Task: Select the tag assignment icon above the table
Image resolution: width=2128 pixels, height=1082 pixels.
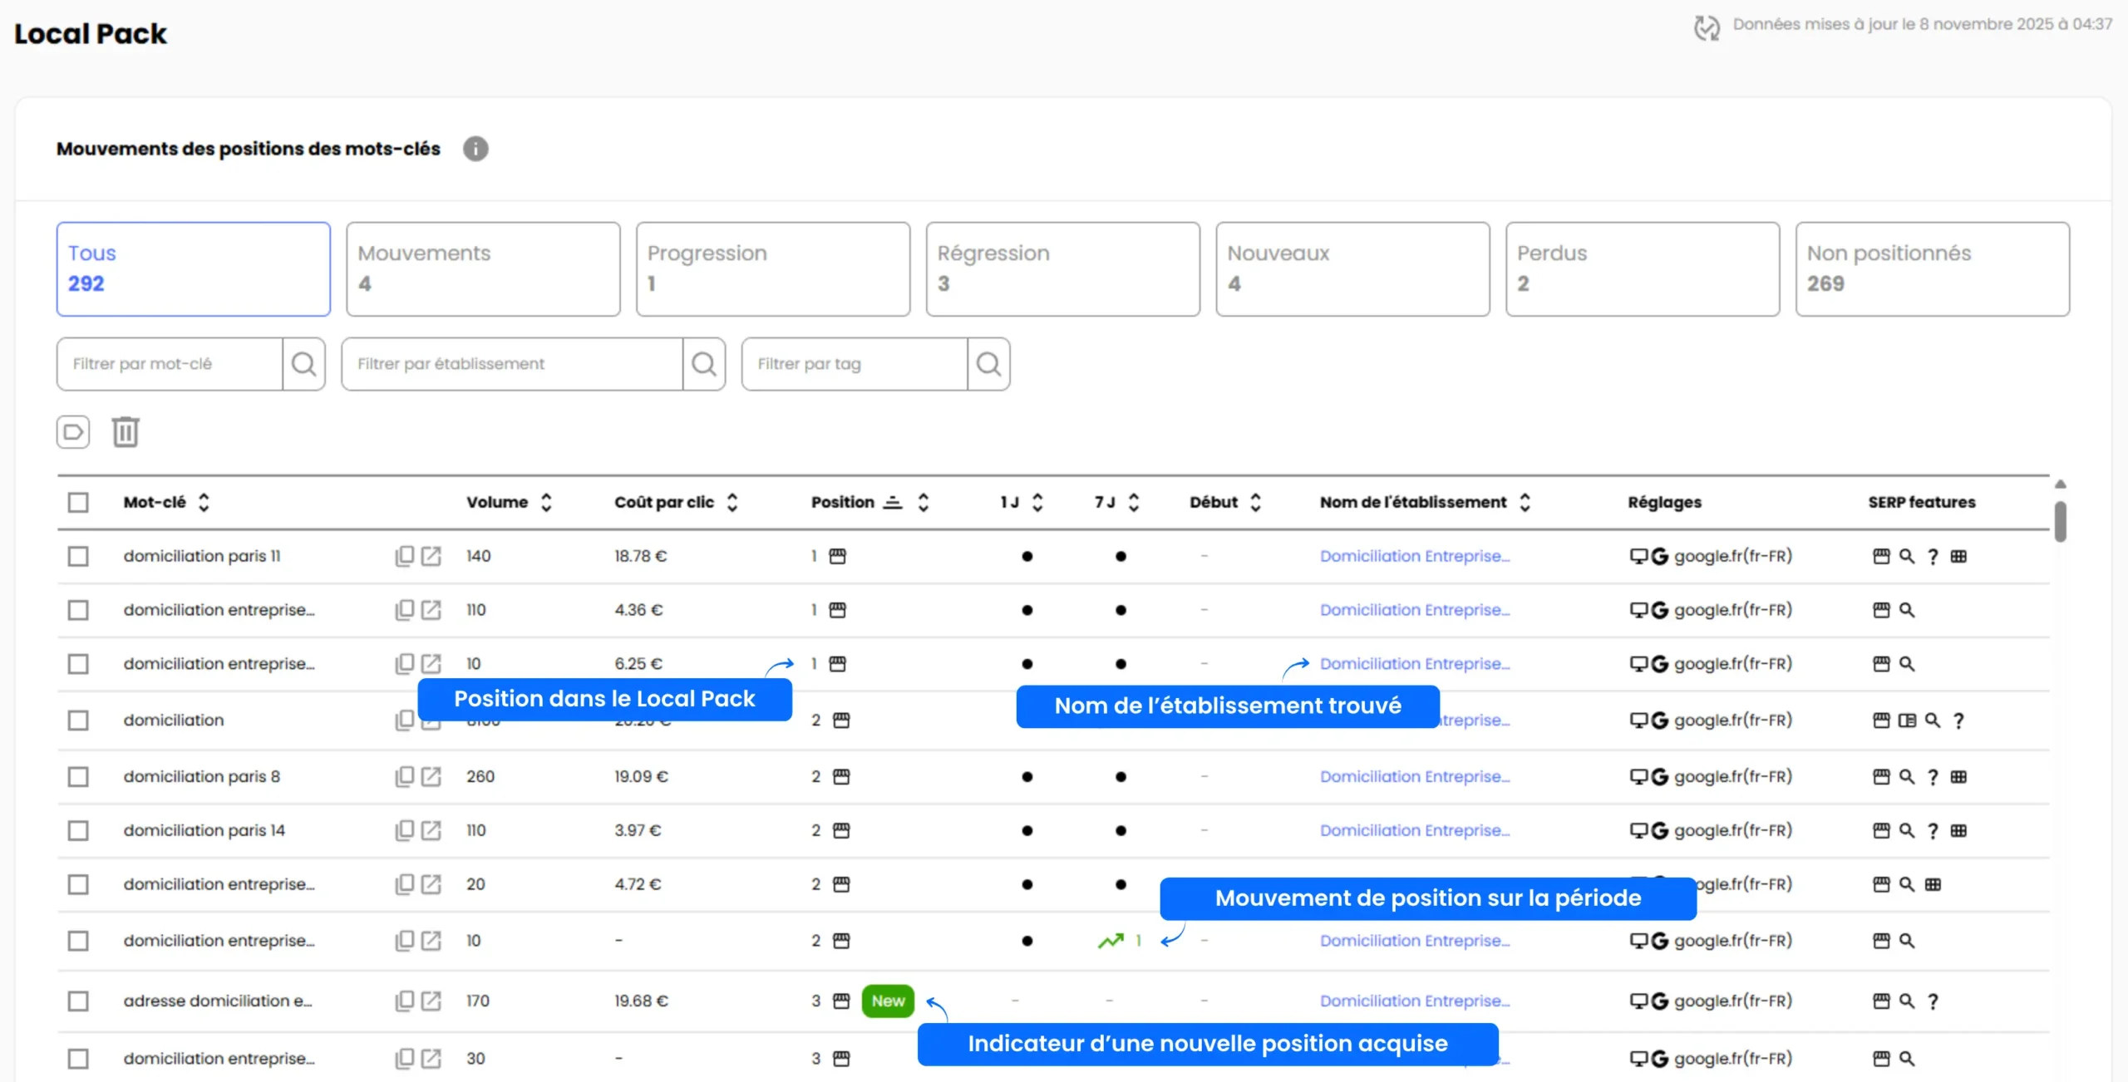Action: [73, 431]
